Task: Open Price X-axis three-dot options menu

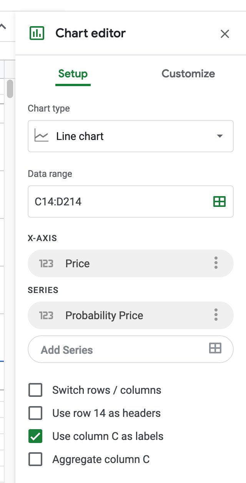Action: [x=216, y=263]
